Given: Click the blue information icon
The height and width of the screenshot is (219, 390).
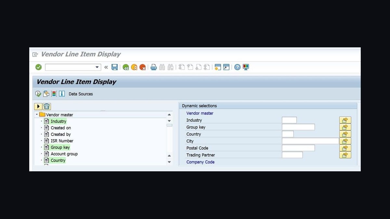Looking at the screenshot, I should coord(62,94).
